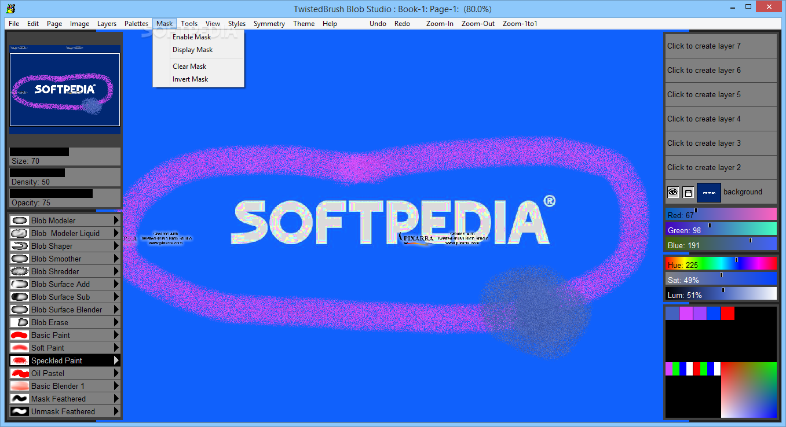
Task: Click the Redo button
Action: point(402,24)
